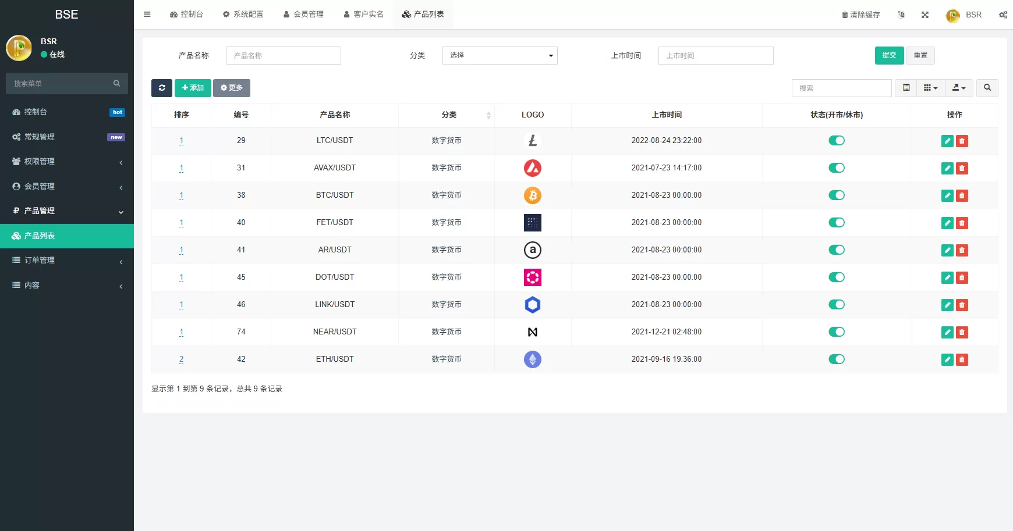Expand the 权限管理 sidebar menu
1013x531 pixels.
(67, 162)
